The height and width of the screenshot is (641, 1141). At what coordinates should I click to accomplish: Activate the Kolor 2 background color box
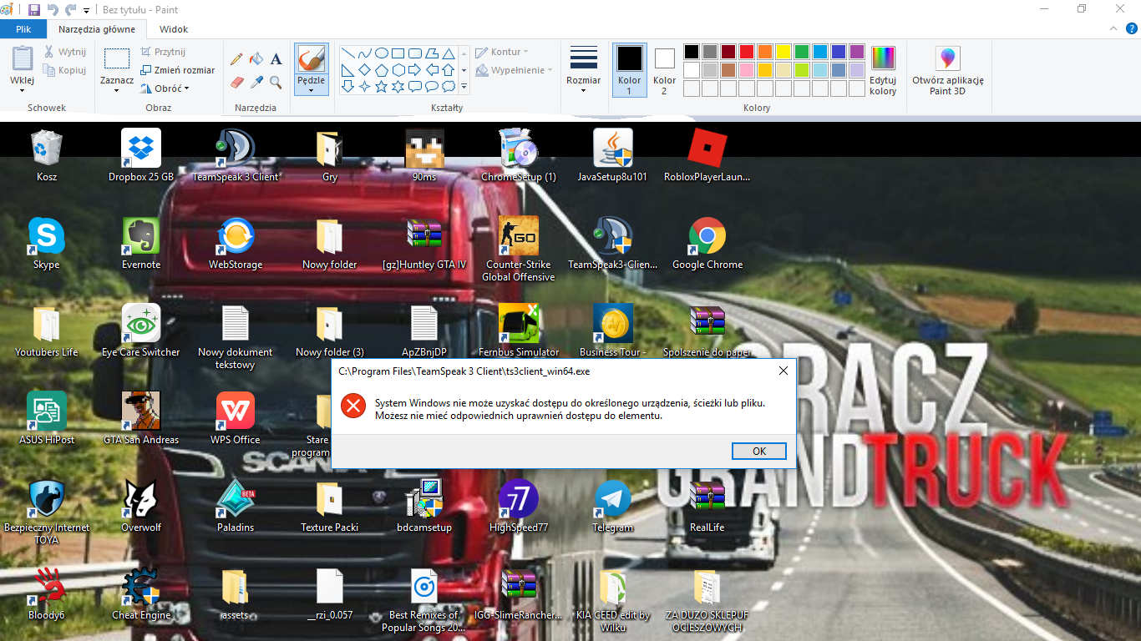664,70
